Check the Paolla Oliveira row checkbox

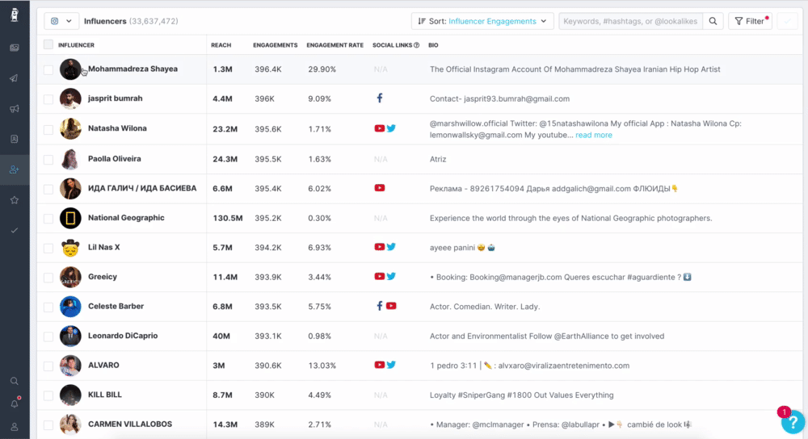(48, 160)
